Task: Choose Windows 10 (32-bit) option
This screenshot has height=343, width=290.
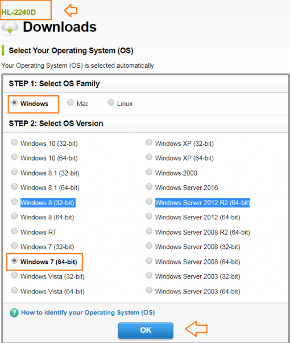Action: 14,142
